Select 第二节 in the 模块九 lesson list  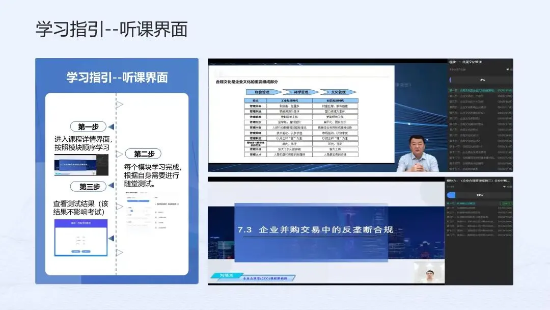(479, 208)
